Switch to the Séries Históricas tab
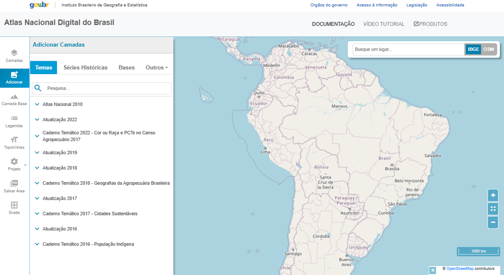 85,68
